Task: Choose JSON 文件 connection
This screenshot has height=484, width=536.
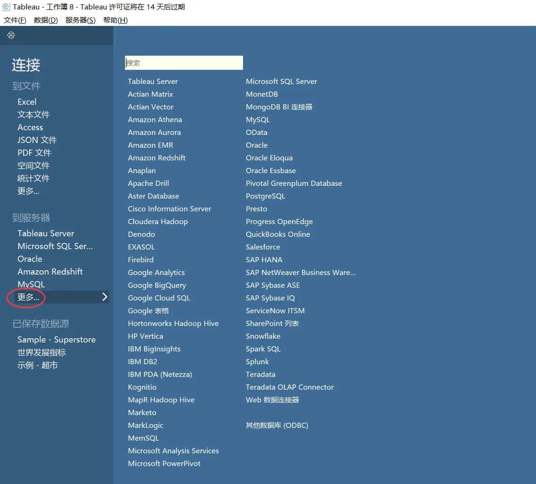Action: (x=37, y=140)
